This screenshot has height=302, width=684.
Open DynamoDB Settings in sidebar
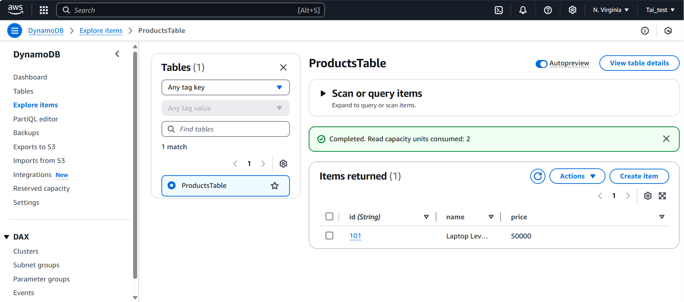pyautogui.click(x=26, y=202)
